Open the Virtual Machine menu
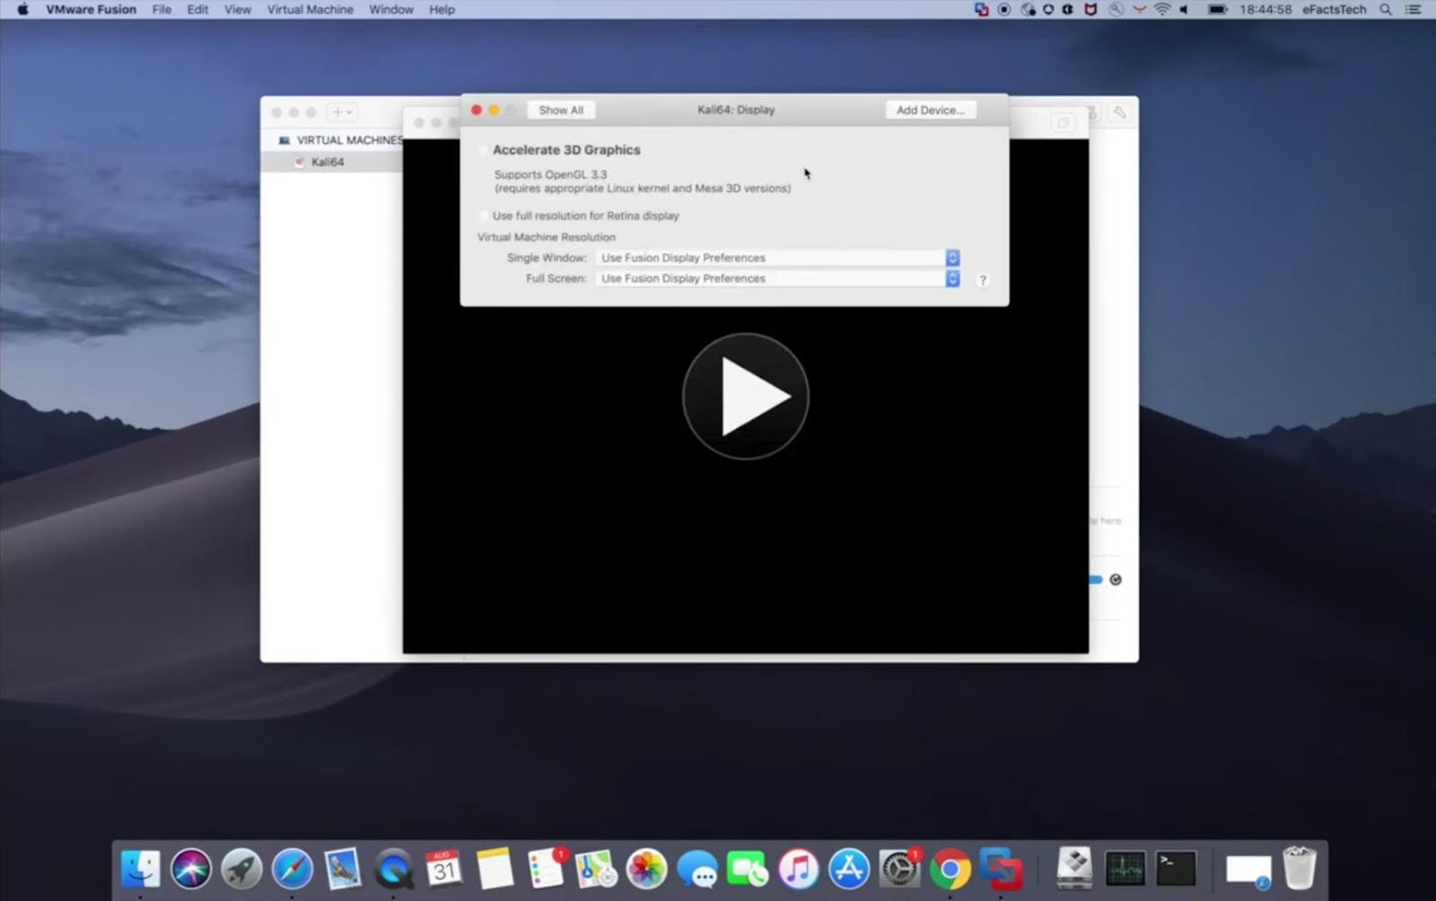Image resolution: width=1436 pixels, height=901 pixels. point(310,9)
